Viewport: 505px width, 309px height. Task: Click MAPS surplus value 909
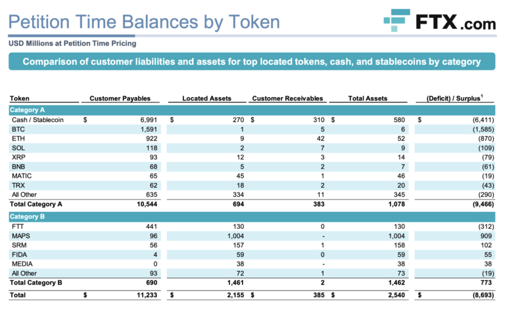pyautogui.click(x=487, y=236)
